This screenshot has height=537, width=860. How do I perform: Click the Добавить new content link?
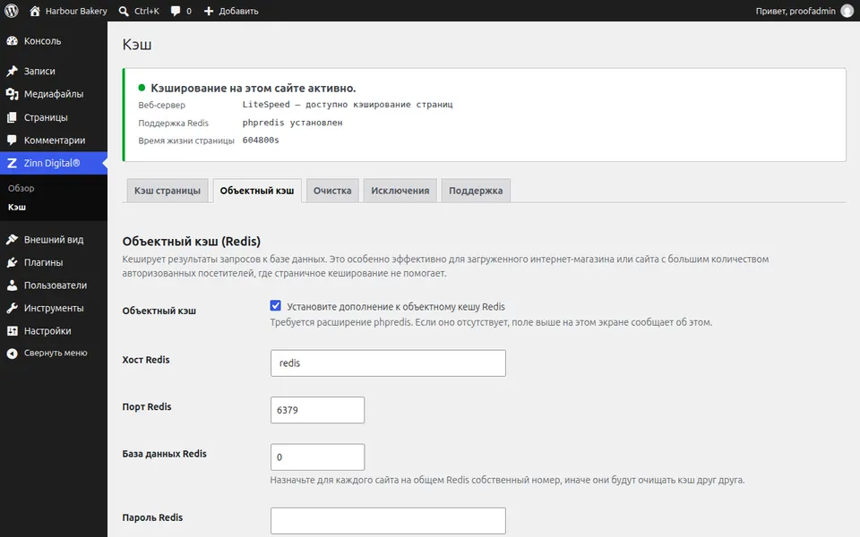[x=238, y=11]
